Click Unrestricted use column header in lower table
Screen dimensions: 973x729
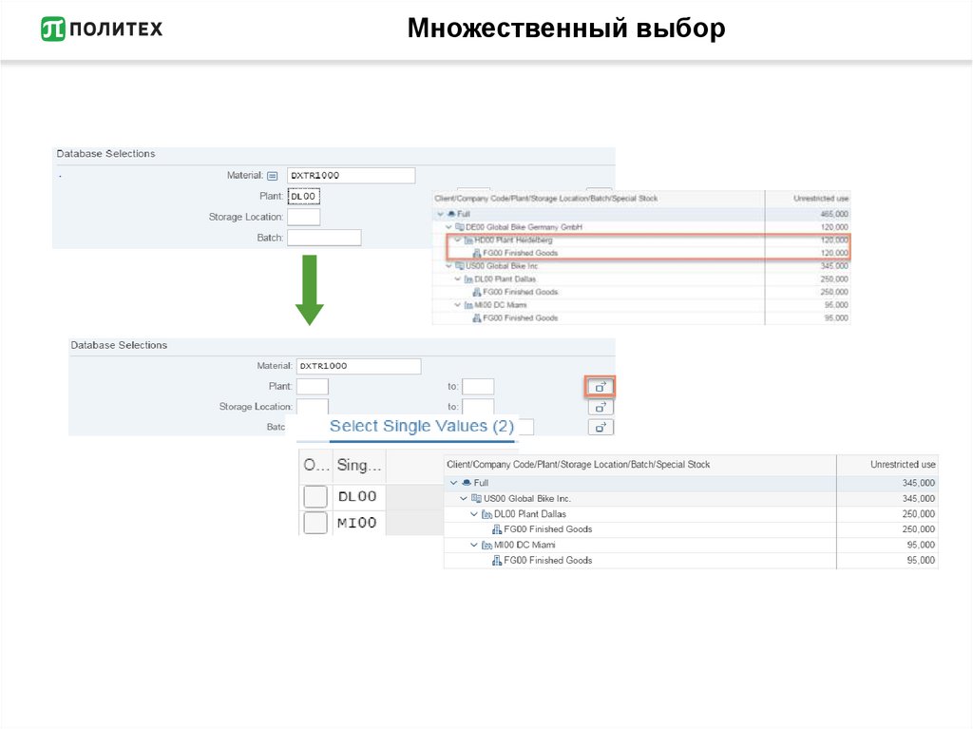click(x=903, y=465)
